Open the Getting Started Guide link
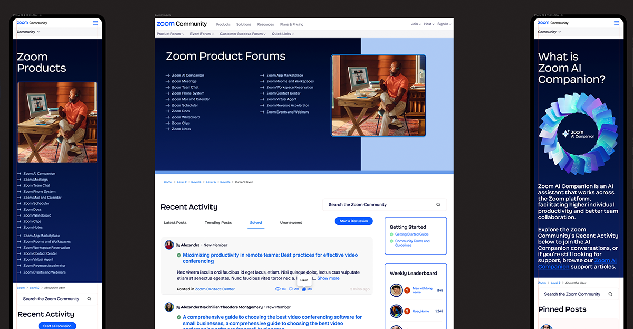The image size is (633, 329). [411, 234]
